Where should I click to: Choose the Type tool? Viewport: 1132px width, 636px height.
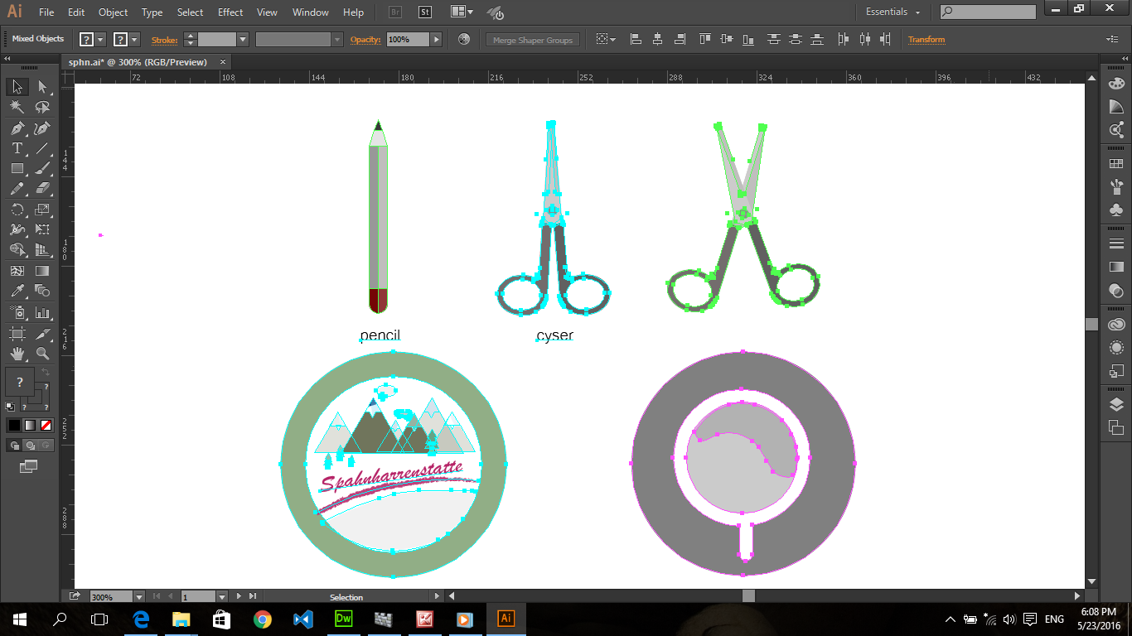[x=17, y=148]
